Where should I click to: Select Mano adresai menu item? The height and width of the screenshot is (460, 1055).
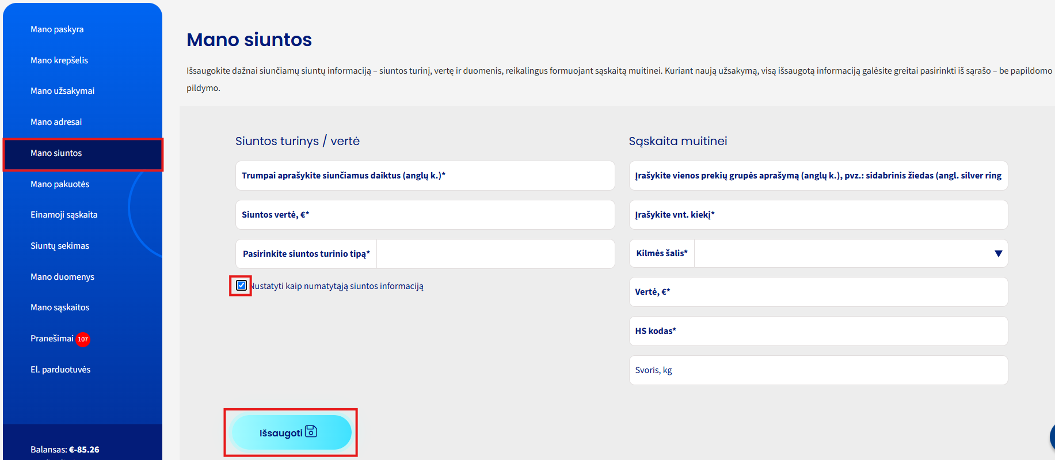[56, 122]
